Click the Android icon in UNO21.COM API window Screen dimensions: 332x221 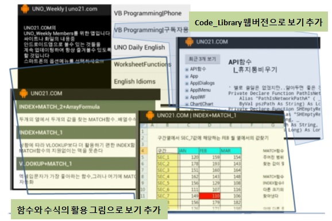(190, 42)
